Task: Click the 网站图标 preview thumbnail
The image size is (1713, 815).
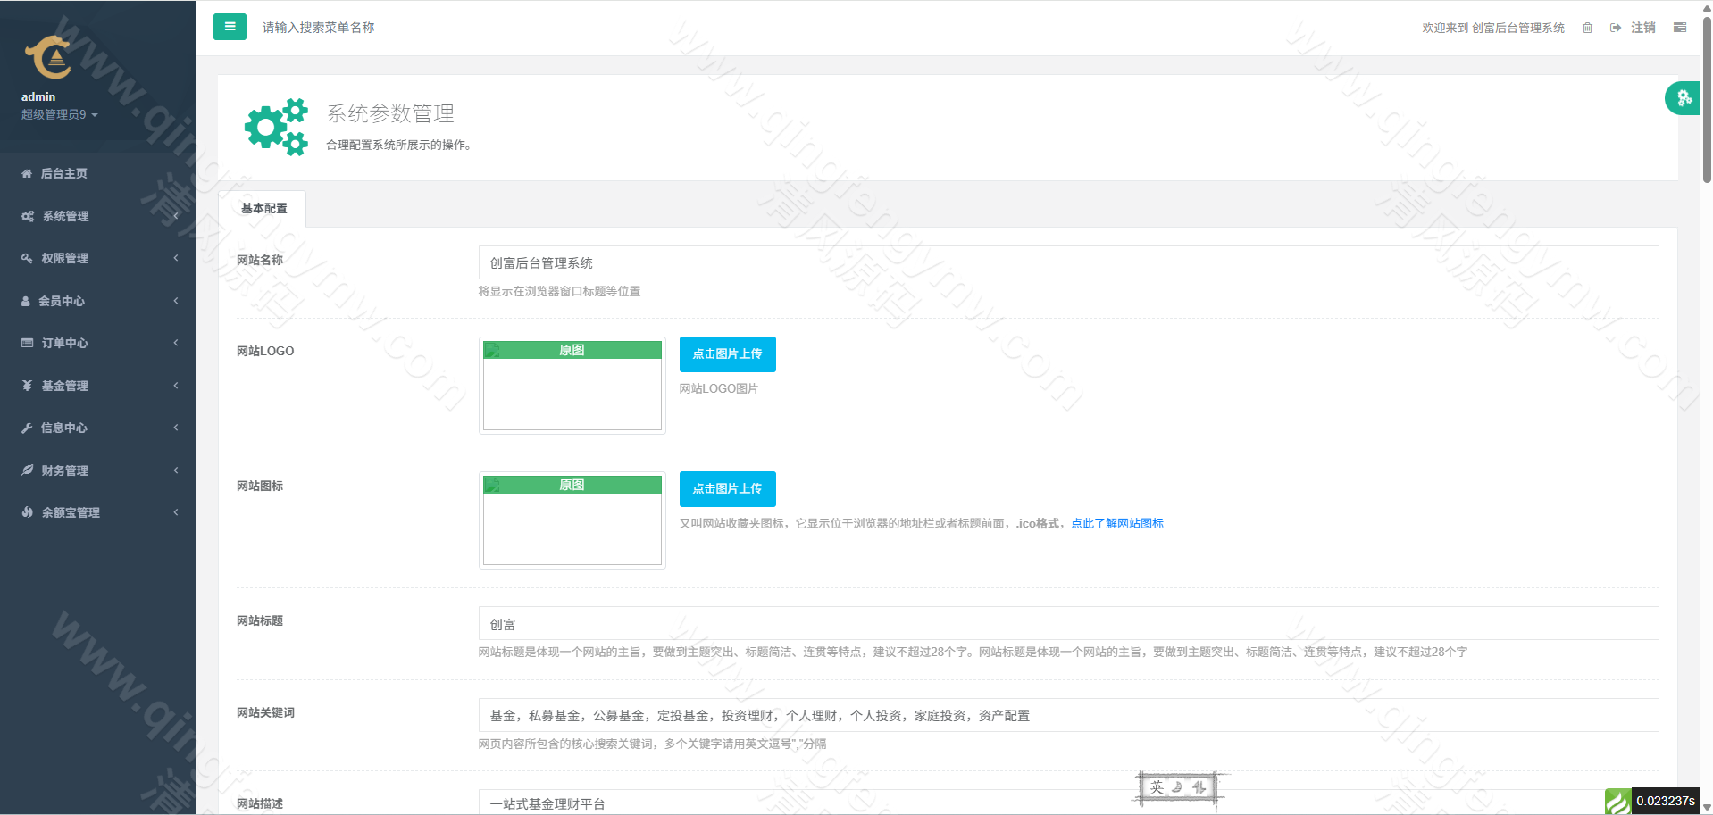Action: [572, 520]
